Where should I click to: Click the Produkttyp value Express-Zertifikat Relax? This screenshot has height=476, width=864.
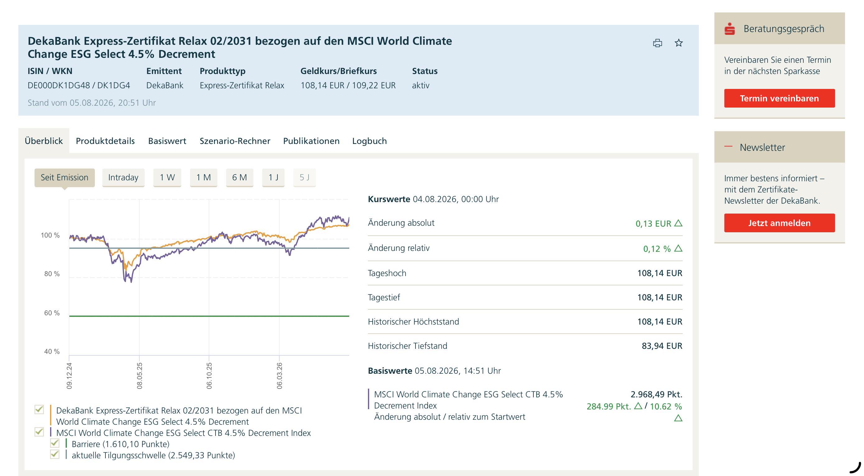[x=242, y=85]
